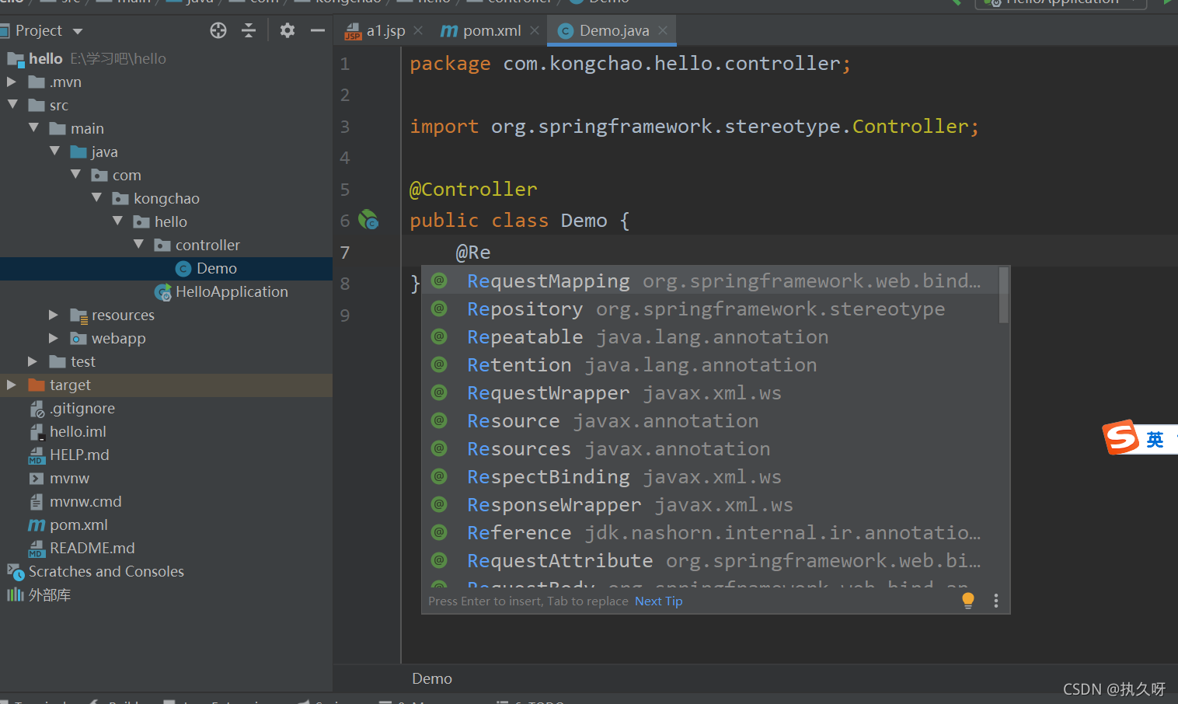Select RequestMapping from the completion list
Screen dimensions: 1178x704
[x=548, y=281]
